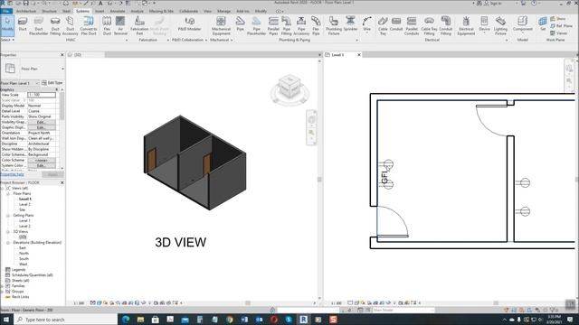
Task: Close the Level 1 view tab
Action: [359, 55]
